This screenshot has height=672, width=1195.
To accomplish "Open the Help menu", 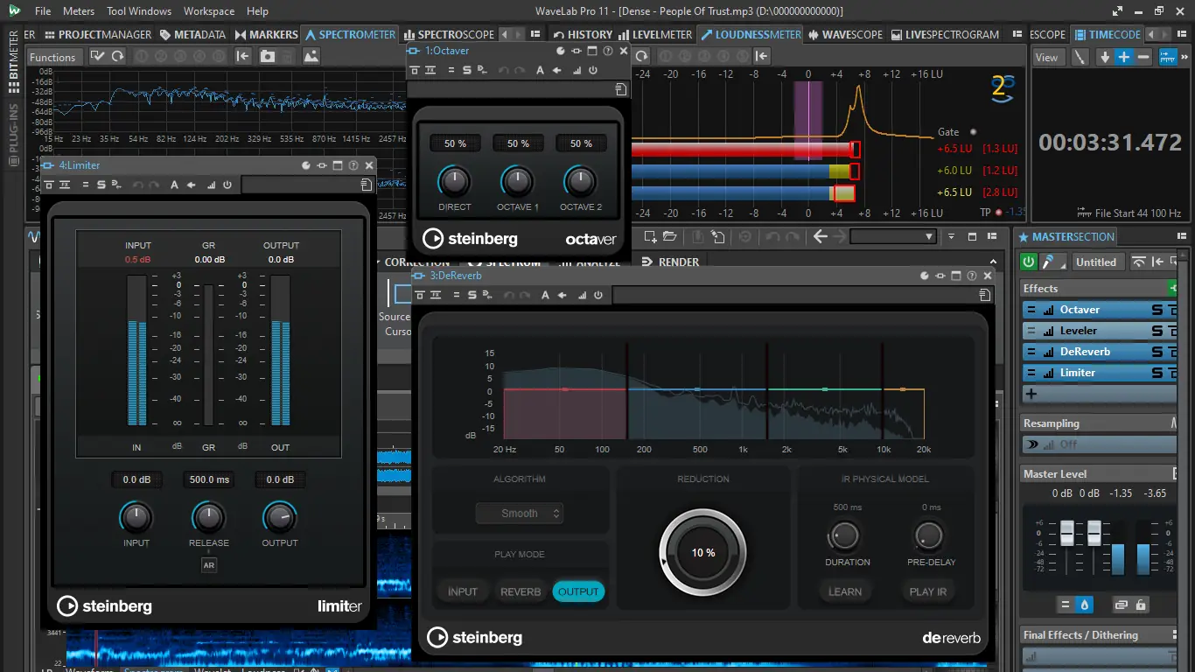I will (x=257, y=11).
